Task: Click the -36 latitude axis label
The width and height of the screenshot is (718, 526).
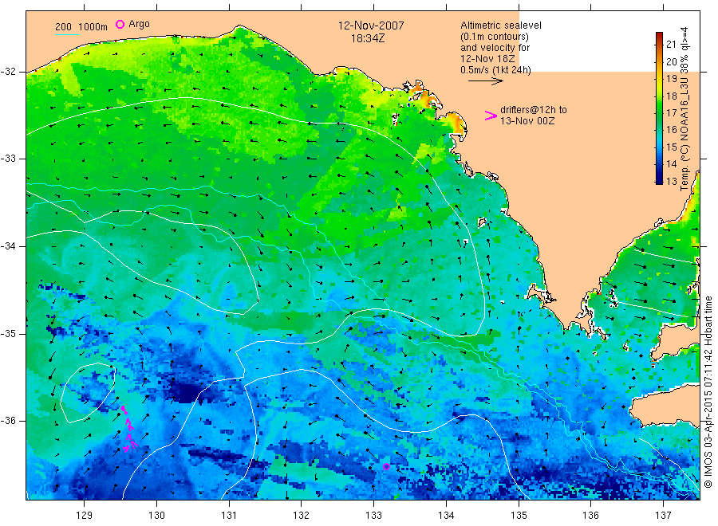Action: (9, 420)
